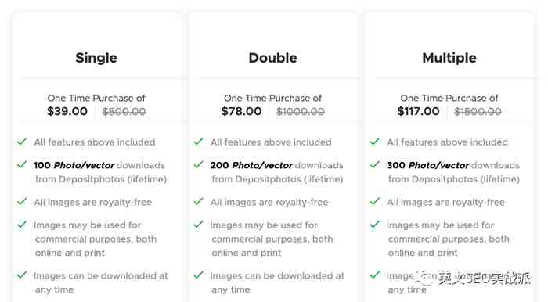Click the $117.00 price

(418, 111)
